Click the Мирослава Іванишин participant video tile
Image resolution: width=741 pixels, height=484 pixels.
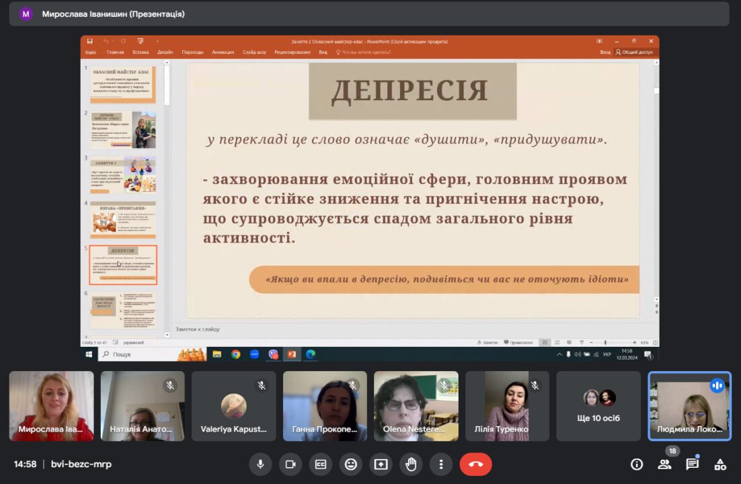coord(52,406)
